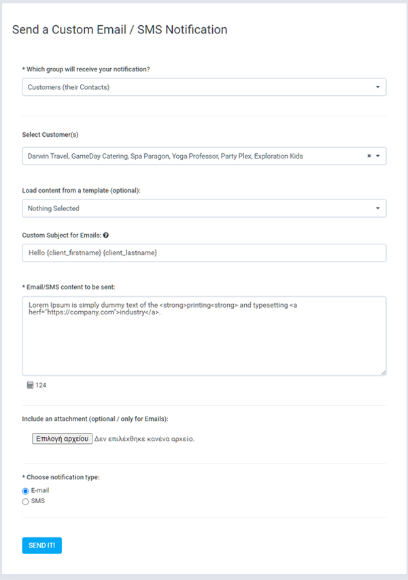Viewport: 408px width, 580px height.
Task: Expand the Nothing Selected template dropdown
Action: [204, 208]
